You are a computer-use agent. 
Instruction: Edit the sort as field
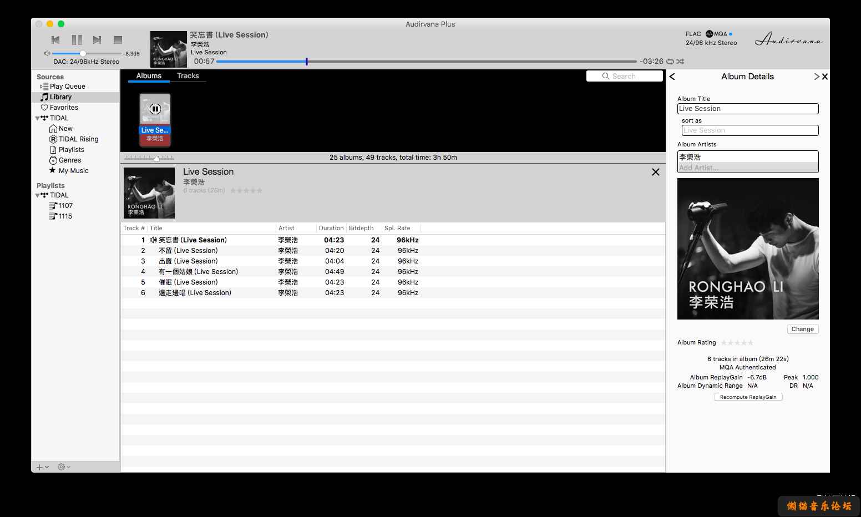coord(750,130)
